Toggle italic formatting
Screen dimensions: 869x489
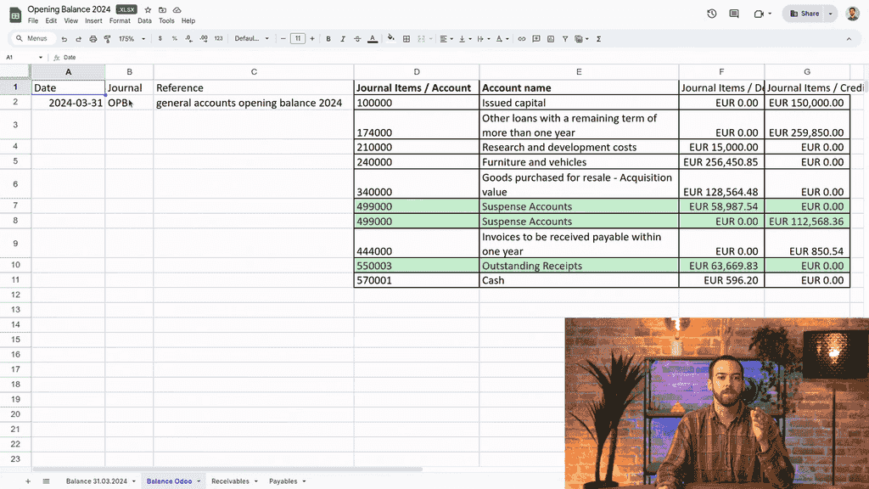tap(343, 39)
